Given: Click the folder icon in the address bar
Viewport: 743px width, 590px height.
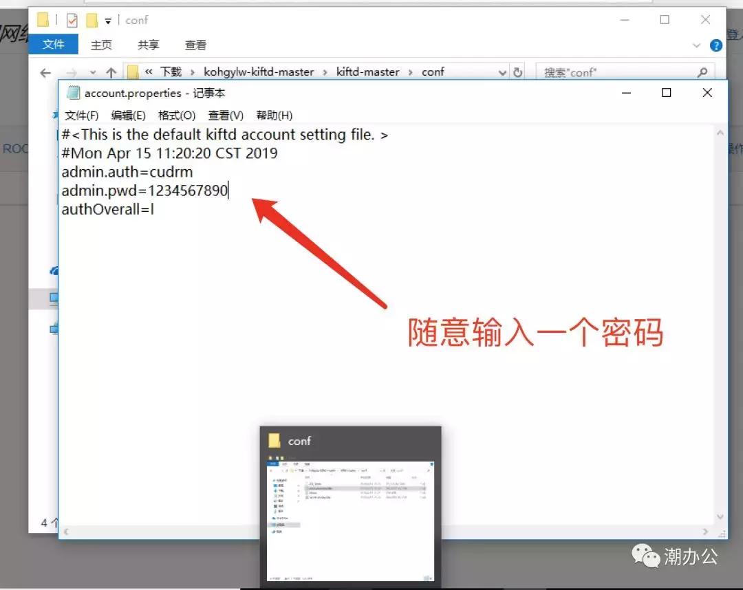Looking at the screenshot, I should (132, 72).
